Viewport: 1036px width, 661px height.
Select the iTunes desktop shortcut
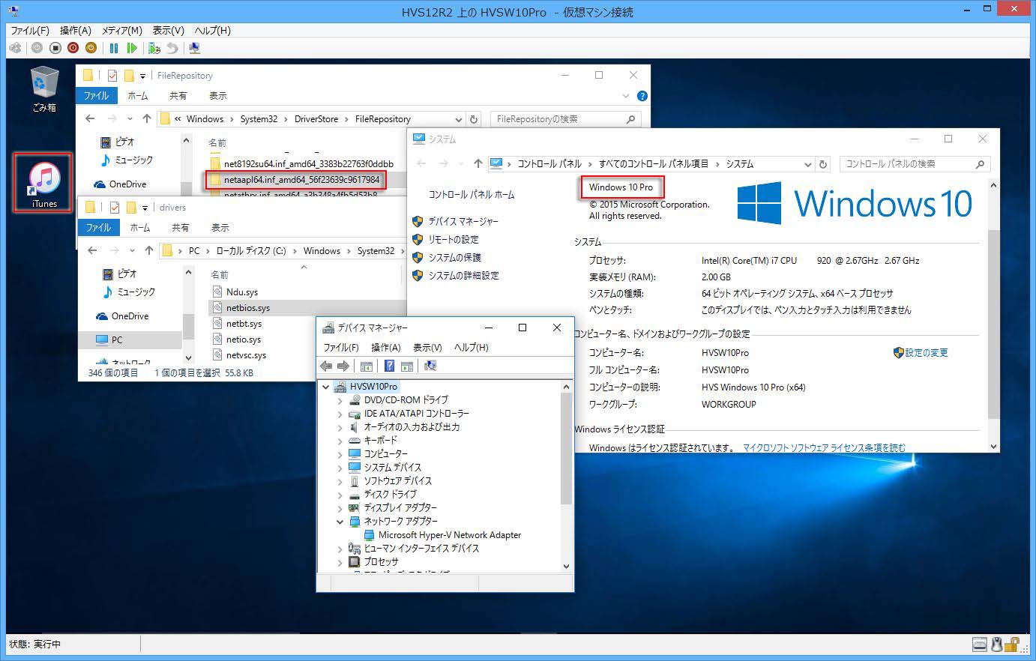coord(44,184)
